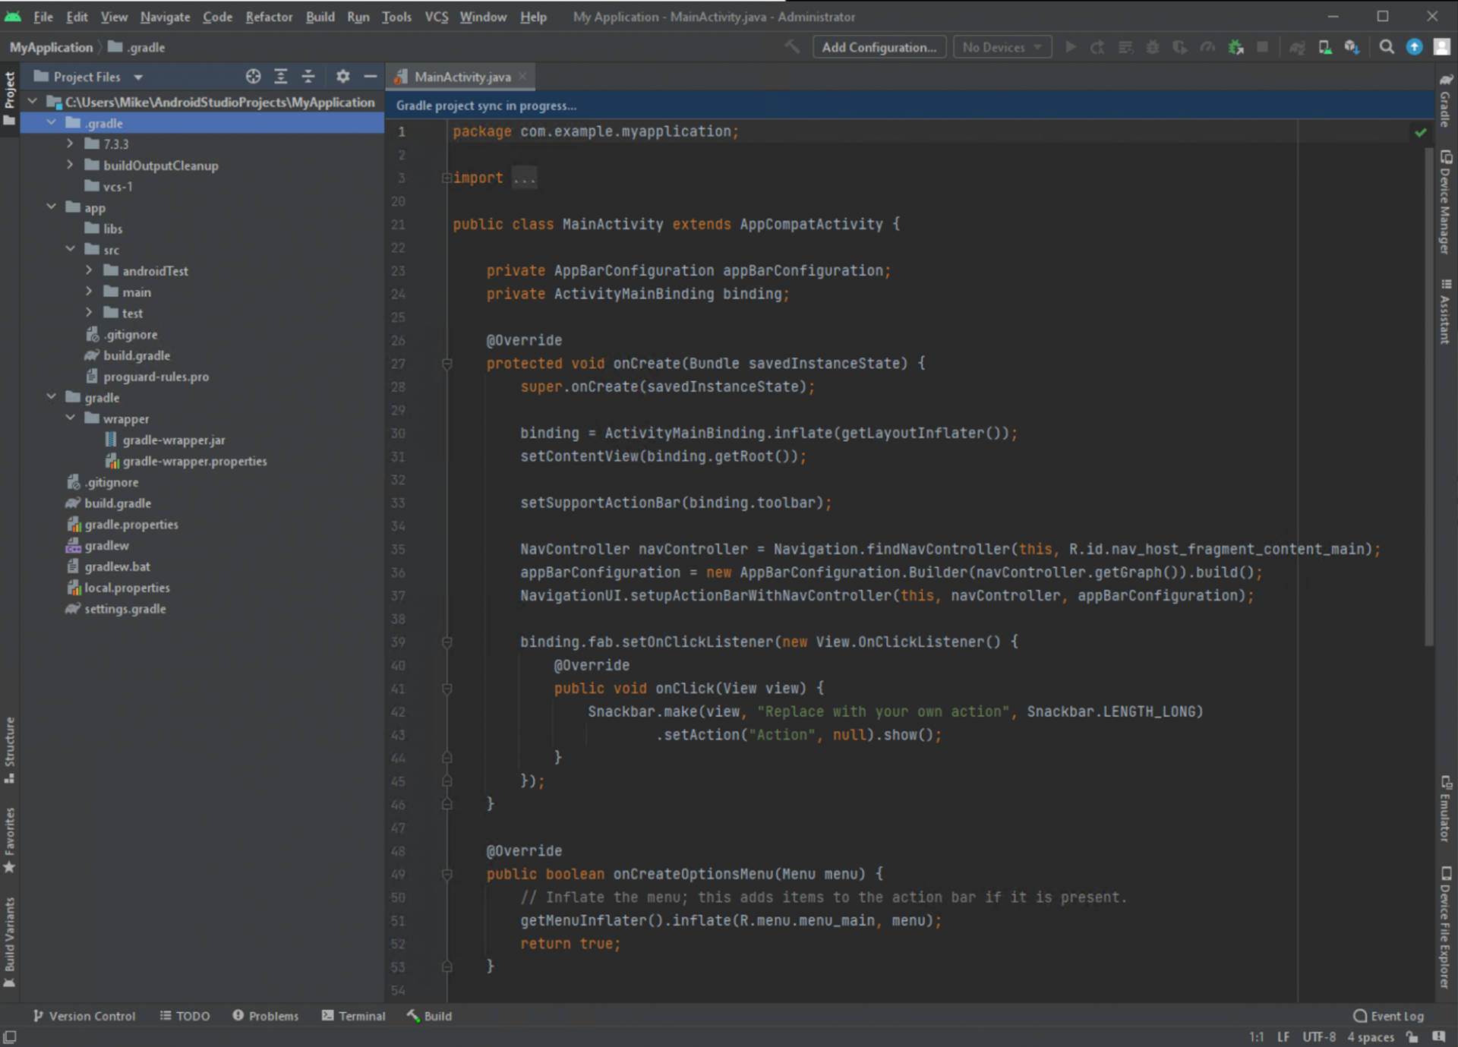Viewport: 1458px width, 1047px height.
Task: Click Attach Debugger to Android Process icon
Action: [1236, 47]
